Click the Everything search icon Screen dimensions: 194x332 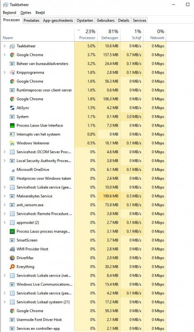pos(12,267)
